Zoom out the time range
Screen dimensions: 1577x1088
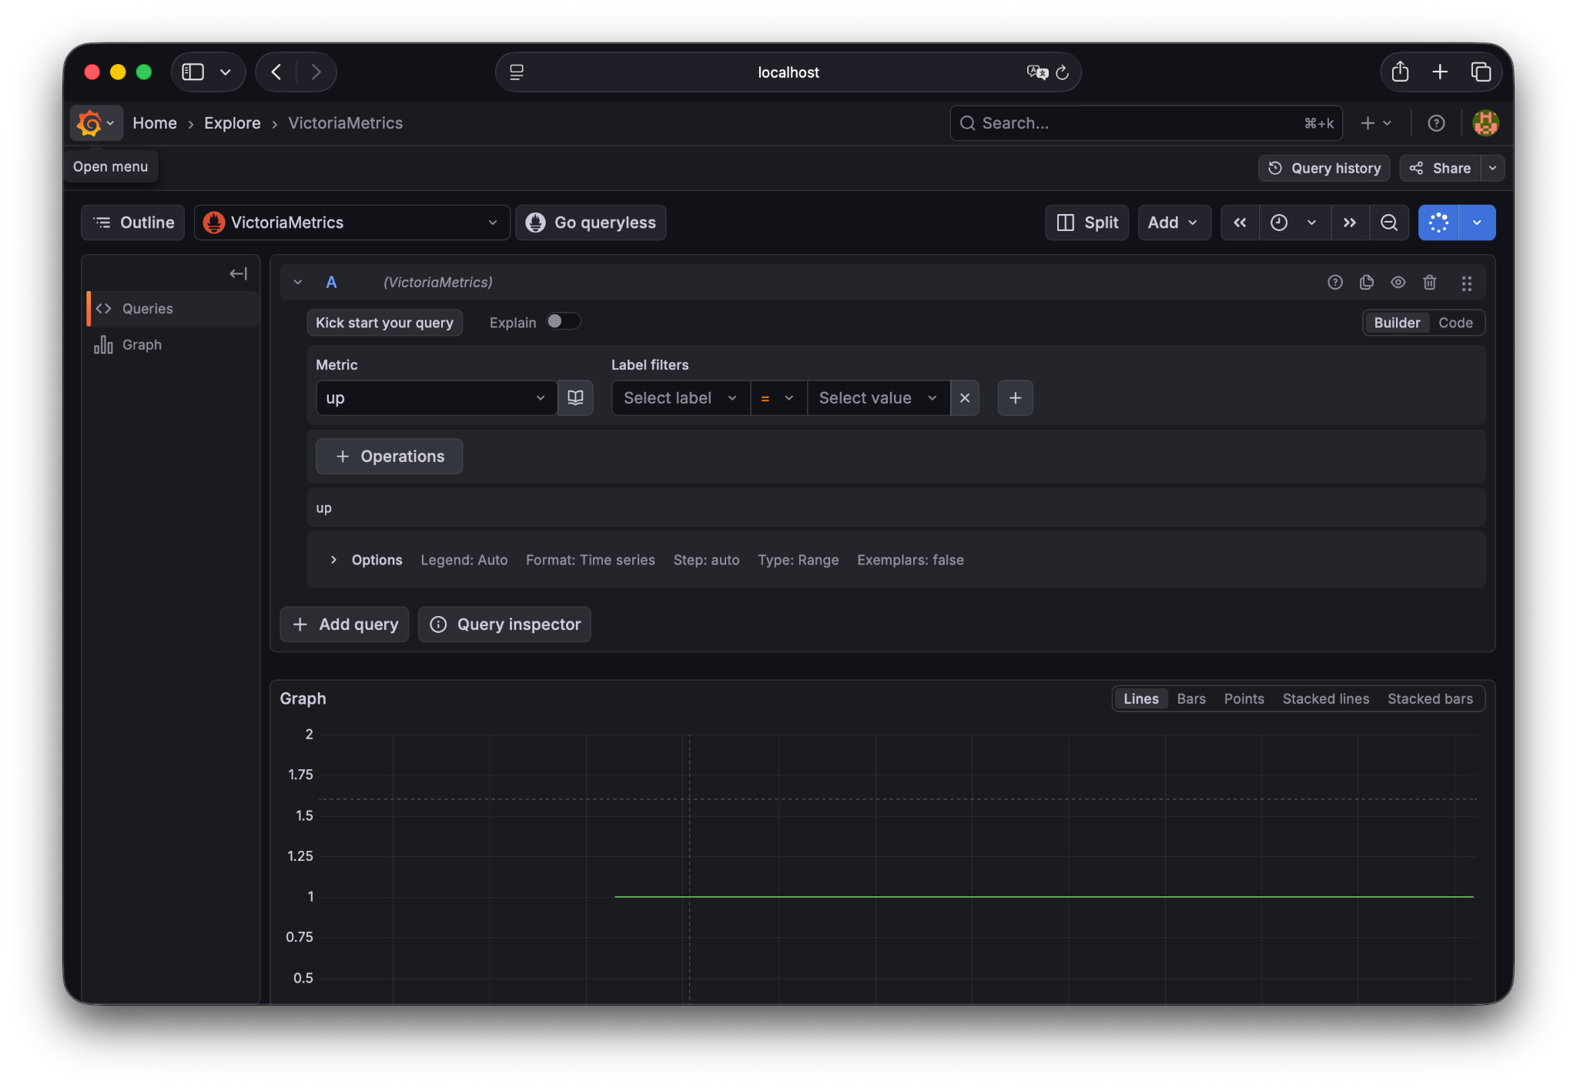coord(1389,223)
